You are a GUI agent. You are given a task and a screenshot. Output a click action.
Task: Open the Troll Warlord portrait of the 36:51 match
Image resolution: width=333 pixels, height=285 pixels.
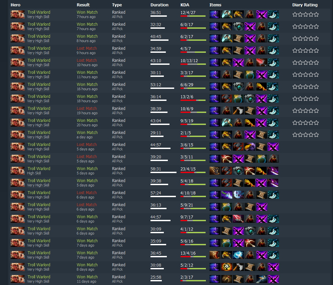coord(18,14)
